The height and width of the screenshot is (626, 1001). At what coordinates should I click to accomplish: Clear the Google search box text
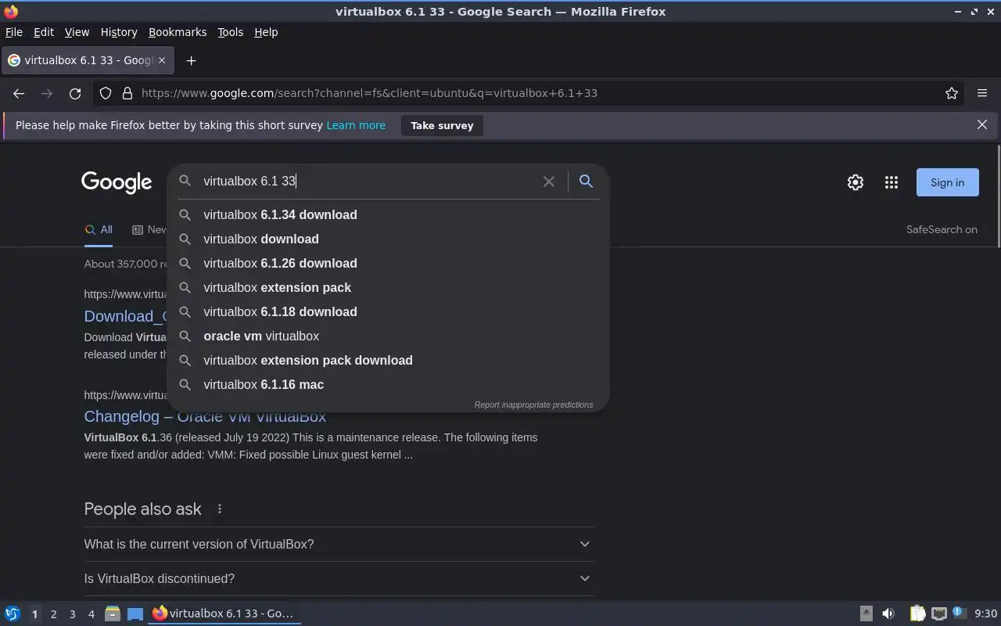pos(549,182)
